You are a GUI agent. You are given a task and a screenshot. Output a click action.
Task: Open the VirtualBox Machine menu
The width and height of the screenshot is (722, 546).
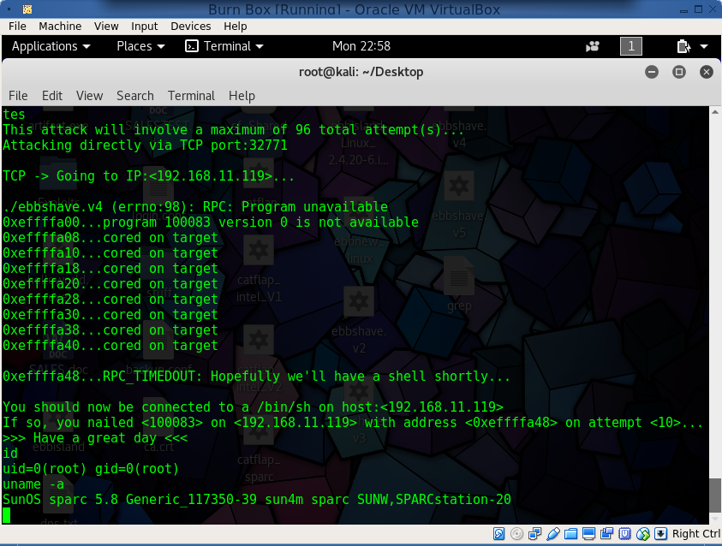pyautogui.click(x=60, y=27)
